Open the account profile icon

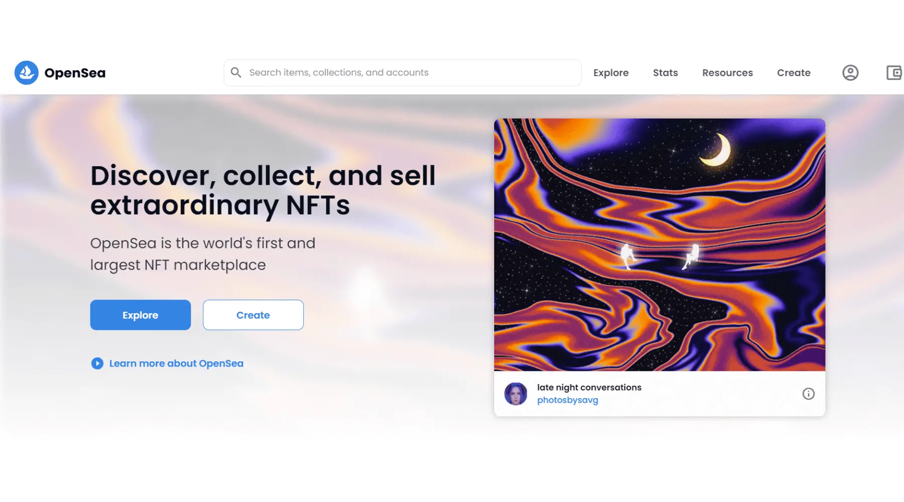click(x=850, y=73)
